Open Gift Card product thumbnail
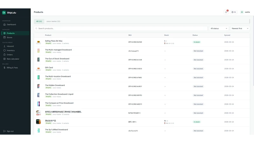Screen dimensions: 254x143 click(x=38, y=69)
